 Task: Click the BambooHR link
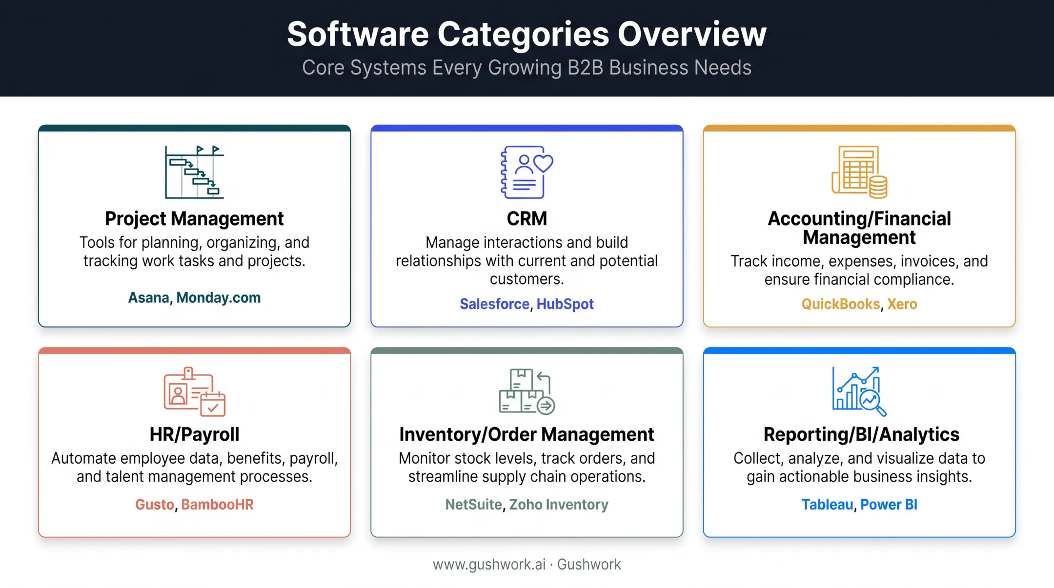[217, 504]
